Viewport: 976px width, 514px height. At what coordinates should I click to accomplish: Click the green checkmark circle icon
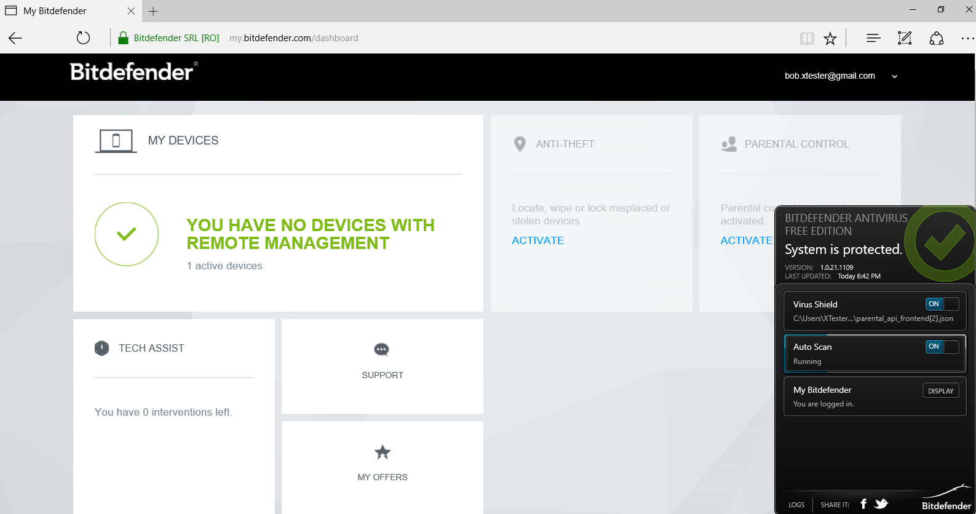click(x=127, y=234)
